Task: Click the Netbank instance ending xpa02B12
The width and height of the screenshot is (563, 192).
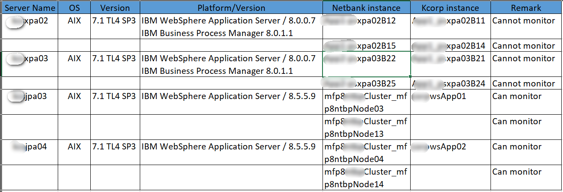Action: 366,27
